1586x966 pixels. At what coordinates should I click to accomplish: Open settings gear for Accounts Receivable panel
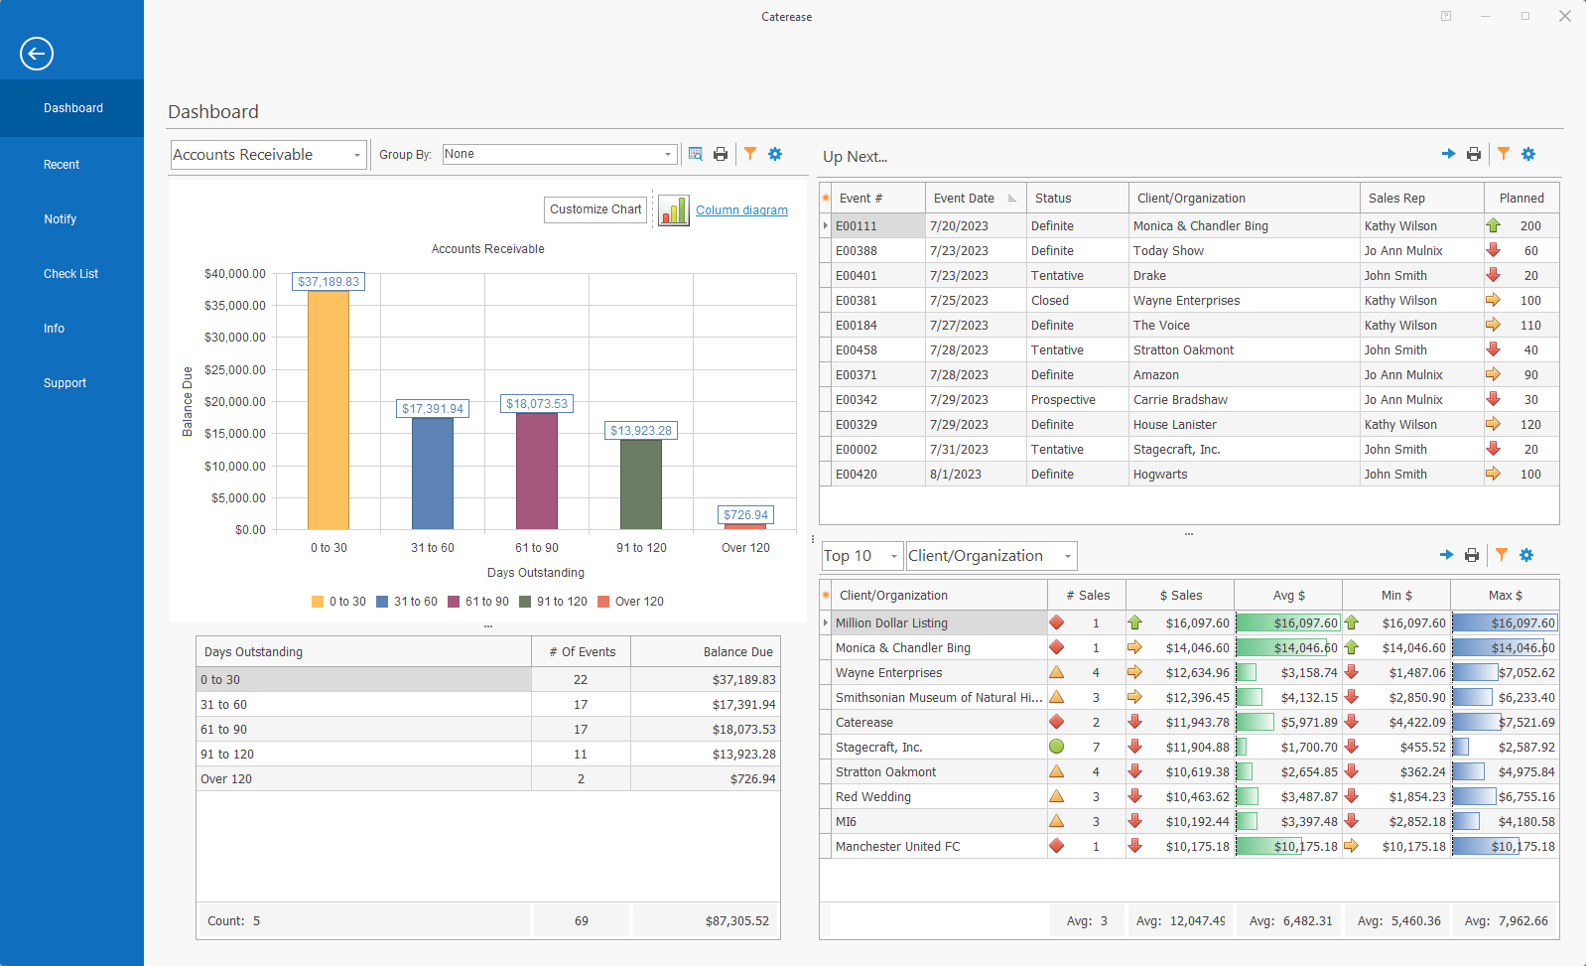(775, 154)
